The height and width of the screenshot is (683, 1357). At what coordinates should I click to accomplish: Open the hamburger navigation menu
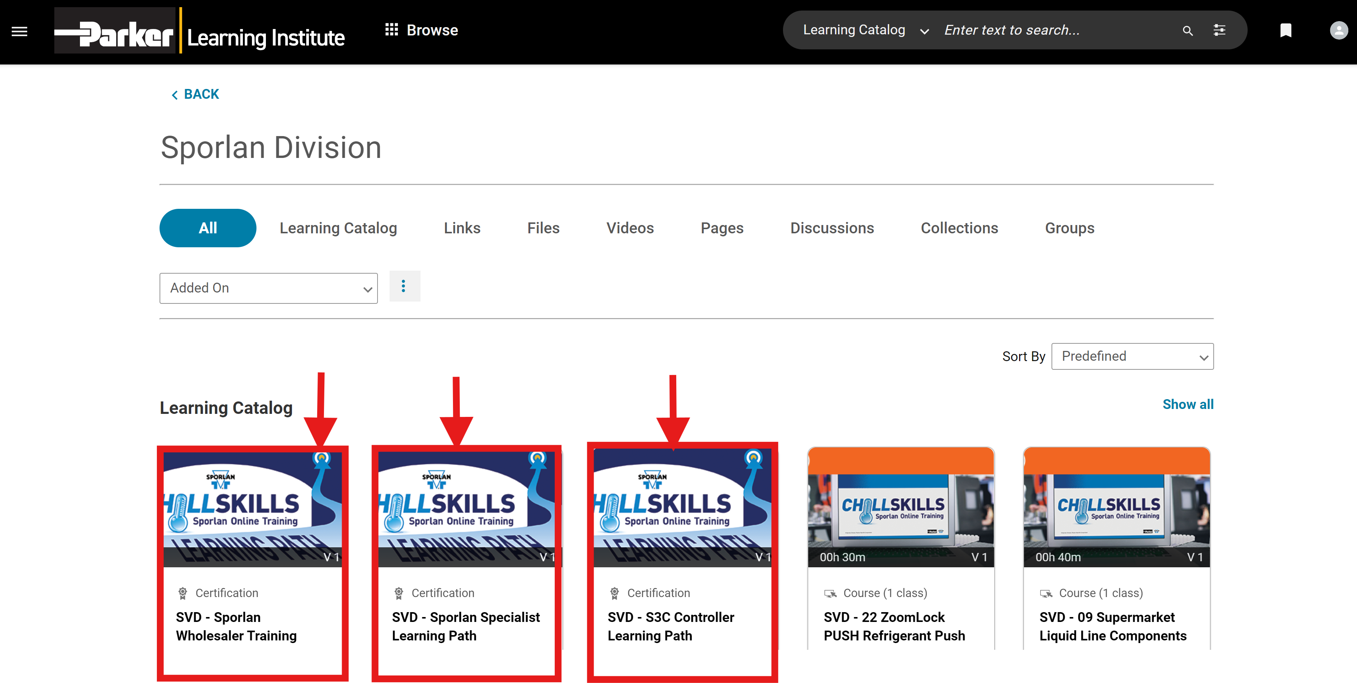click(x=20, y=31)
